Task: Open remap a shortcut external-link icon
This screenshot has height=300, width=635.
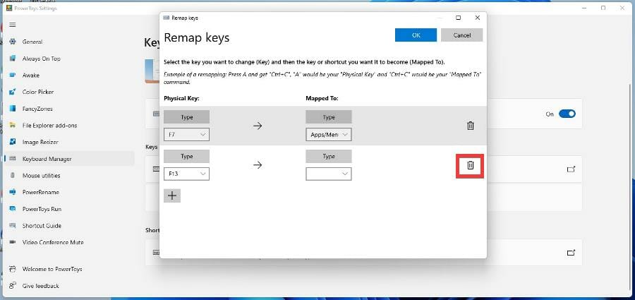Action: (x=571, y=253)
